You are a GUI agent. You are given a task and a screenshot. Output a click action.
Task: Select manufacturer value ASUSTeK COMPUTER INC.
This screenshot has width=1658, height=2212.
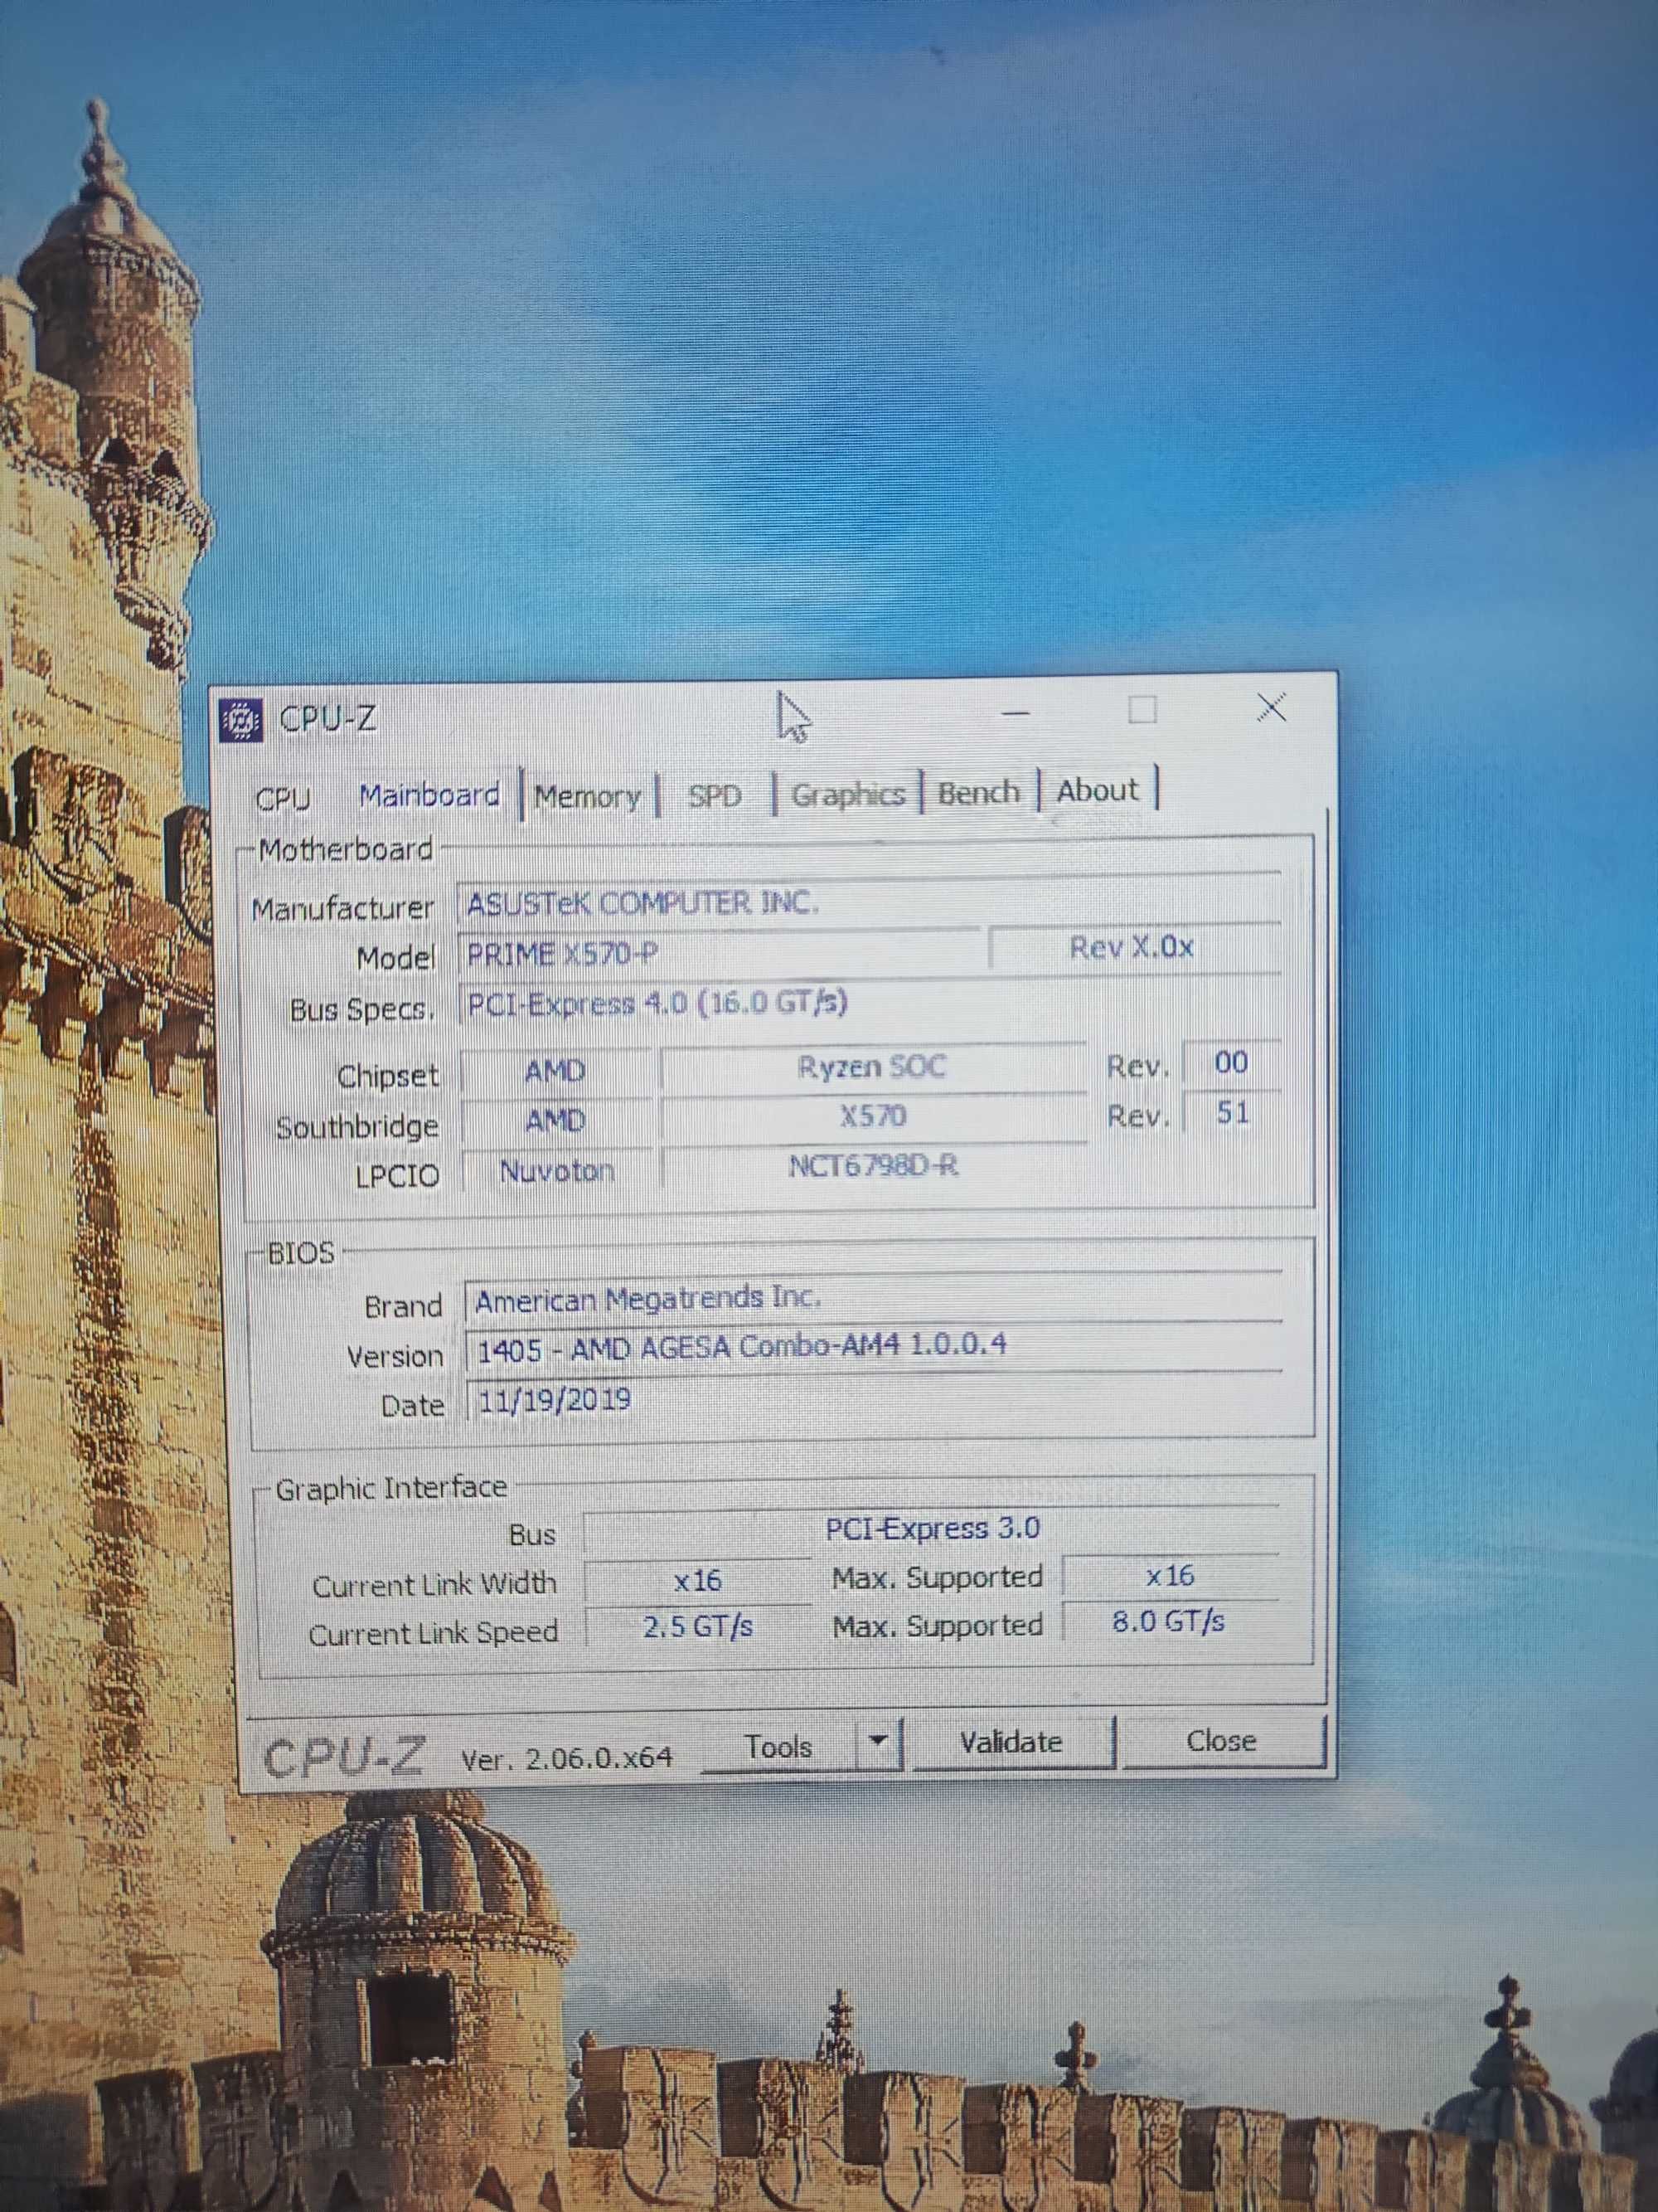[x=869, y=903]
